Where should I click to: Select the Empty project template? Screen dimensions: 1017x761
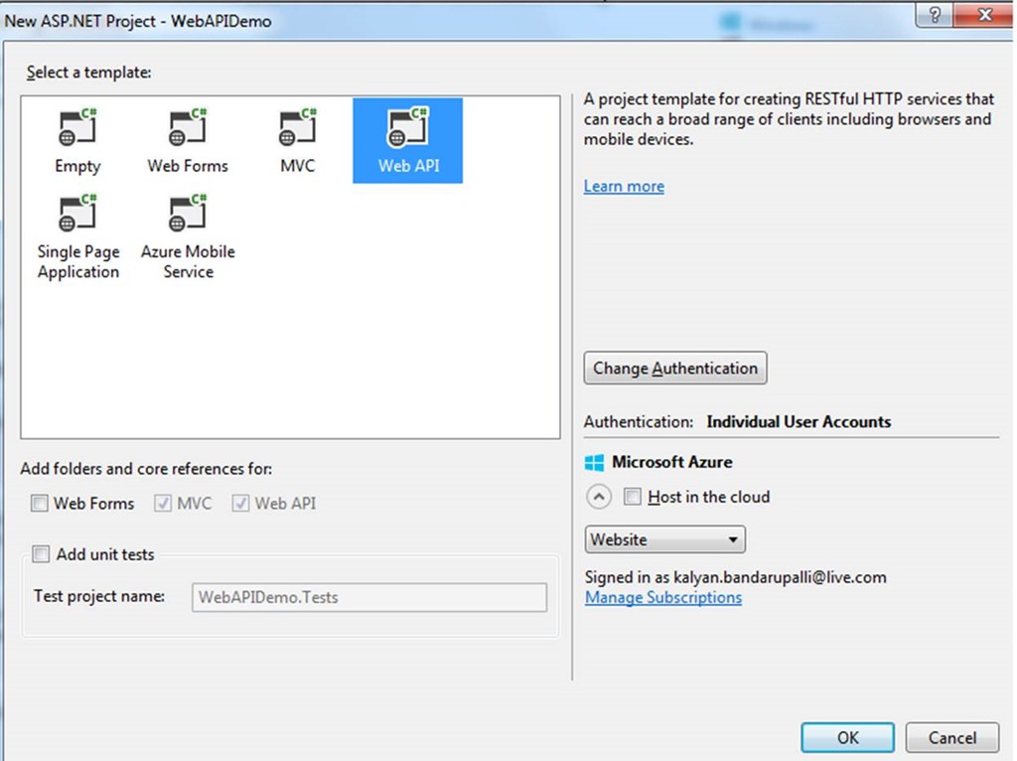coord(77,141)
